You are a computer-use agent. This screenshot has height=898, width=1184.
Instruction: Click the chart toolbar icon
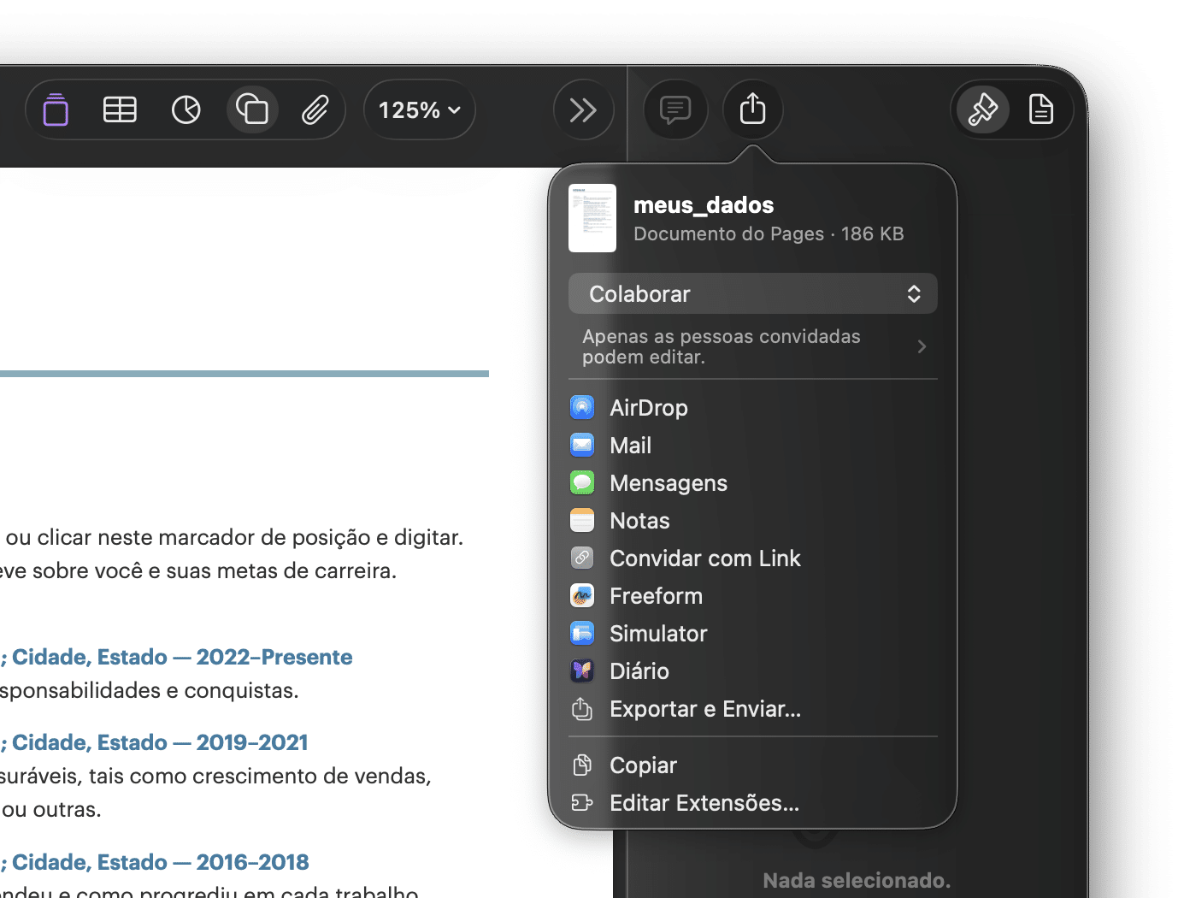(x=186, y=109)
